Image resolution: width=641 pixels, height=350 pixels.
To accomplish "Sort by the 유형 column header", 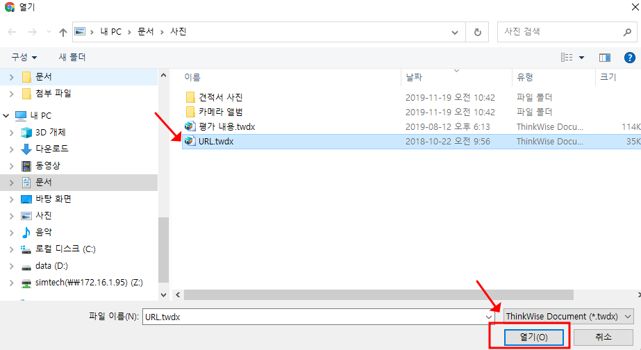I will click(x=525, y=77).
